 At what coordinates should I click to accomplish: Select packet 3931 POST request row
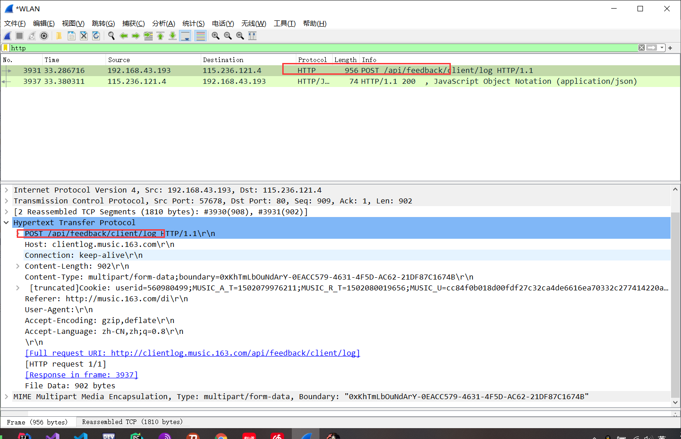pyautogui.click(x=340, y=71)
